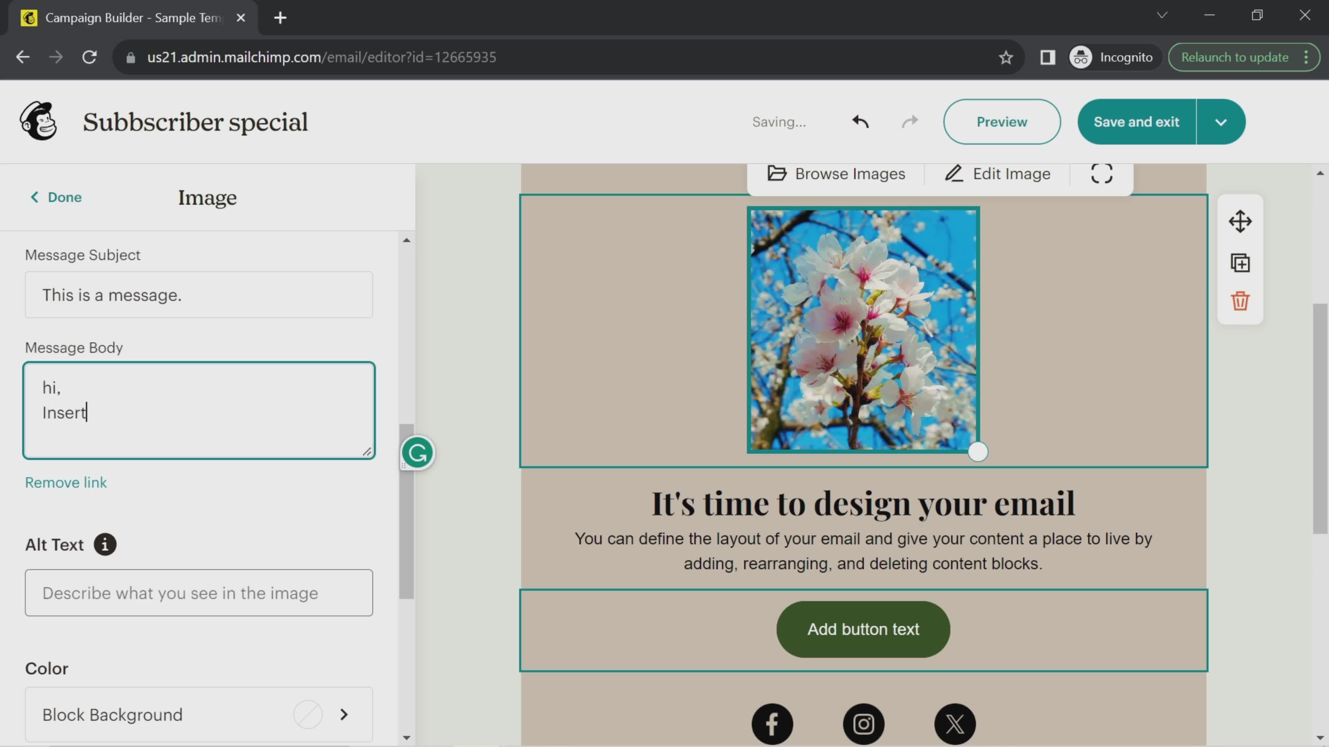Focus the Message Subject field

point(199,295)
